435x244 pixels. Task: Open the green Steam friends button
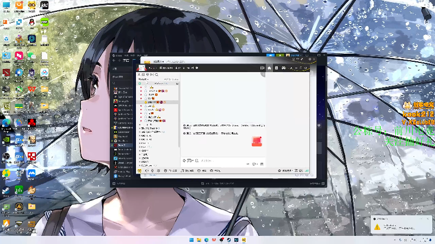(x=280, y=55)
